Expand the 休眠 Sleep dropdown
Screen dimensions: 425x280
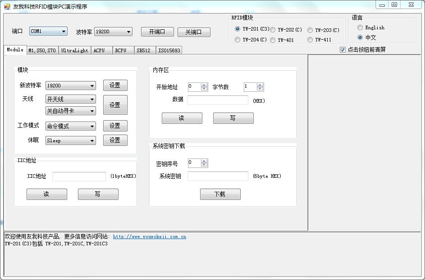coord(71,140)
